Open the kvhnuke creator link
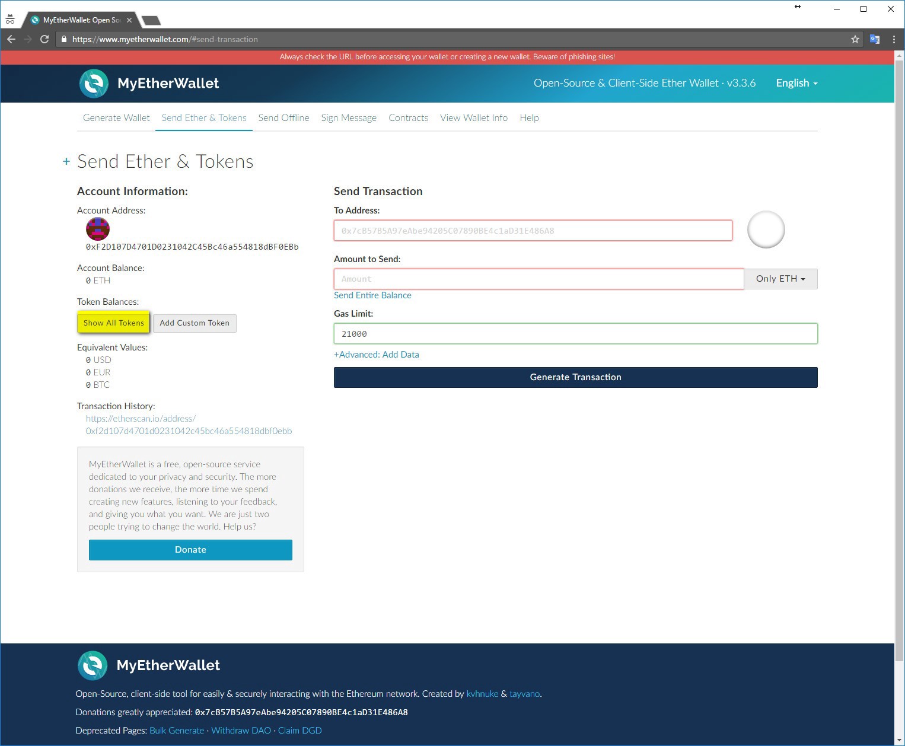 (482, 694)
